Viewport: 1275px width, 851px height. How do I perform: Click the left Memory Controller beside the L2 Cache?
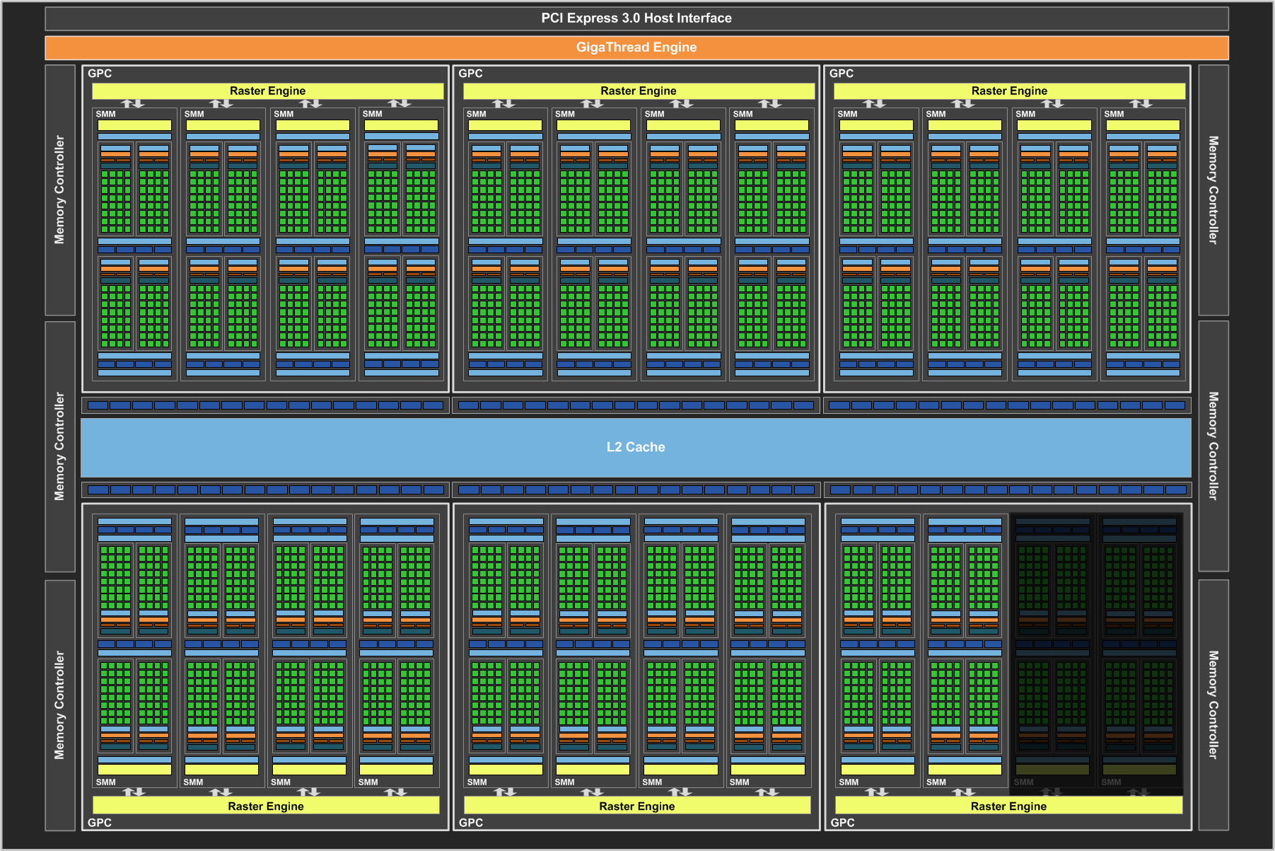pyautogui.click(x=60, y=447)
